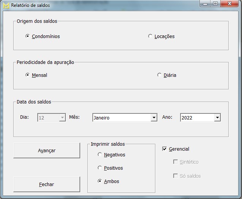Image resolution: width=242 pixels, height=199 pixels.
Task: Open the Mês dropdown showing Janeiro
Action: click(154, 118)
